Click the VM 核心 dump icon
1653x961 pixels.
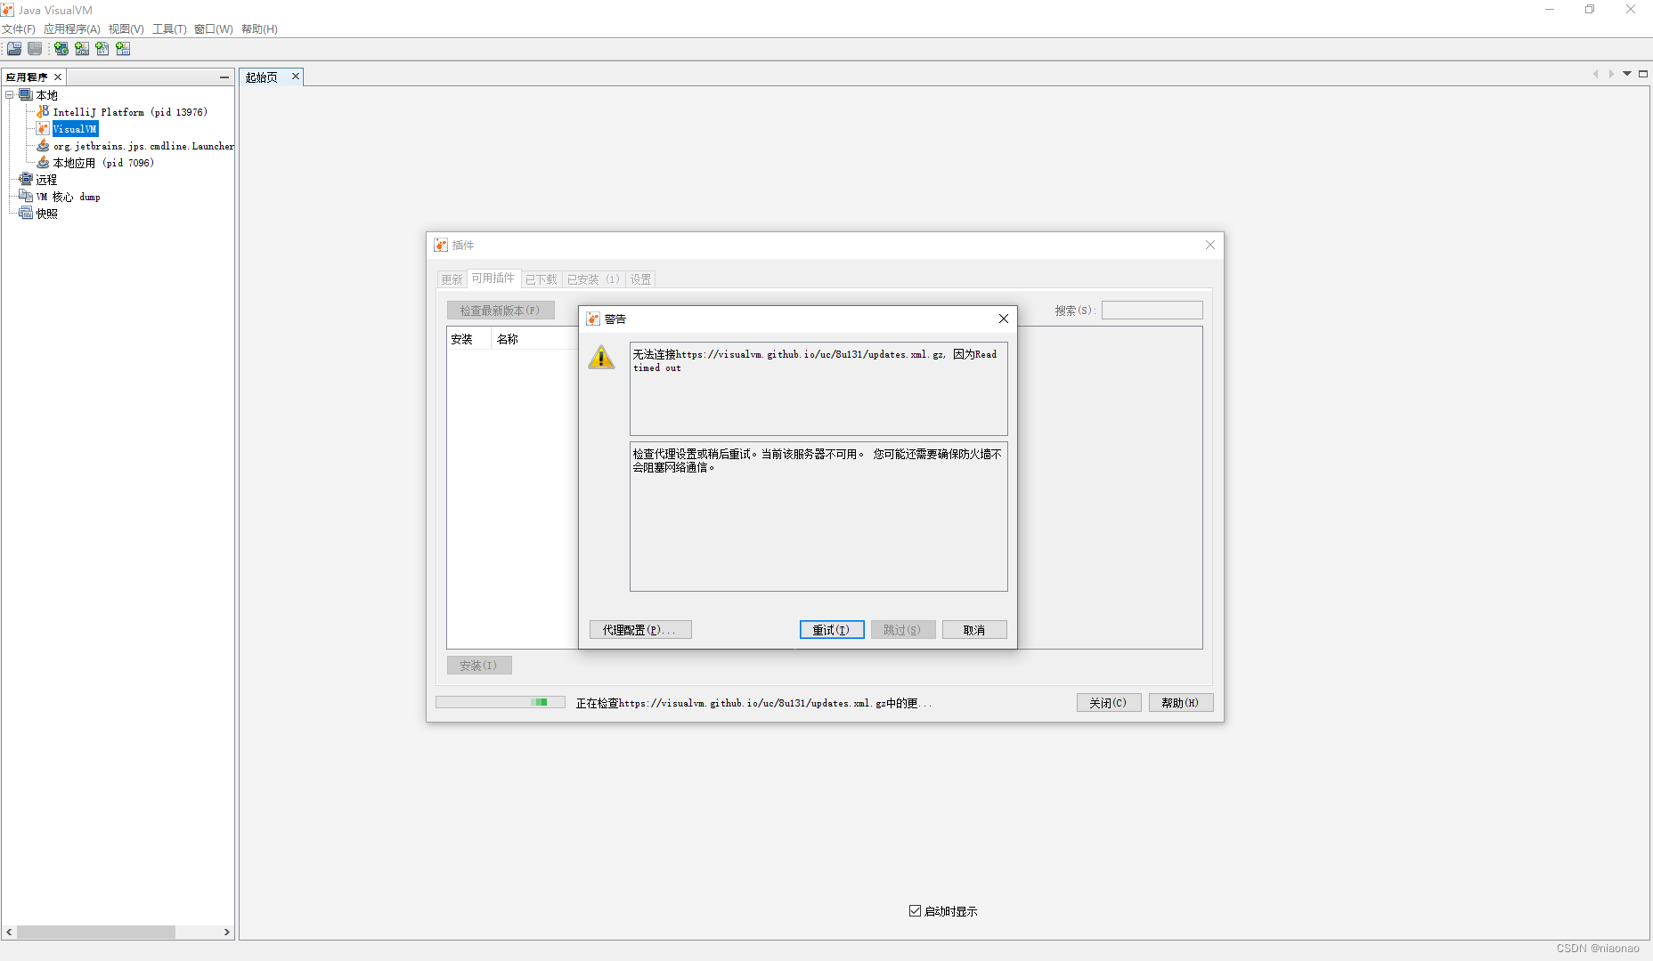tap(26, 196)
